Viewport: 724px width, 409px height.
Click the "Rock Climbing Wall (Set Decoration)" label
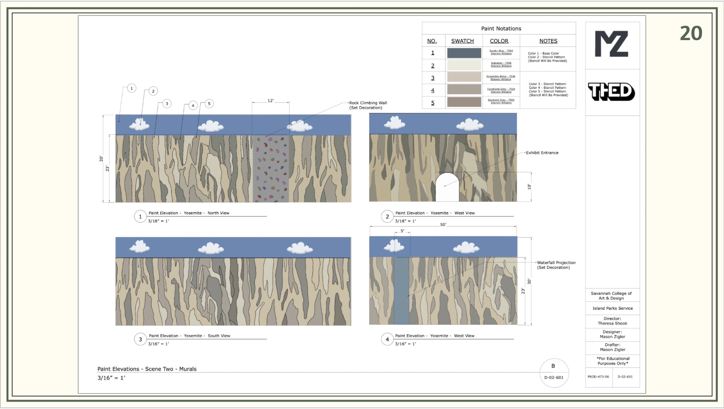tap(368, 105)
